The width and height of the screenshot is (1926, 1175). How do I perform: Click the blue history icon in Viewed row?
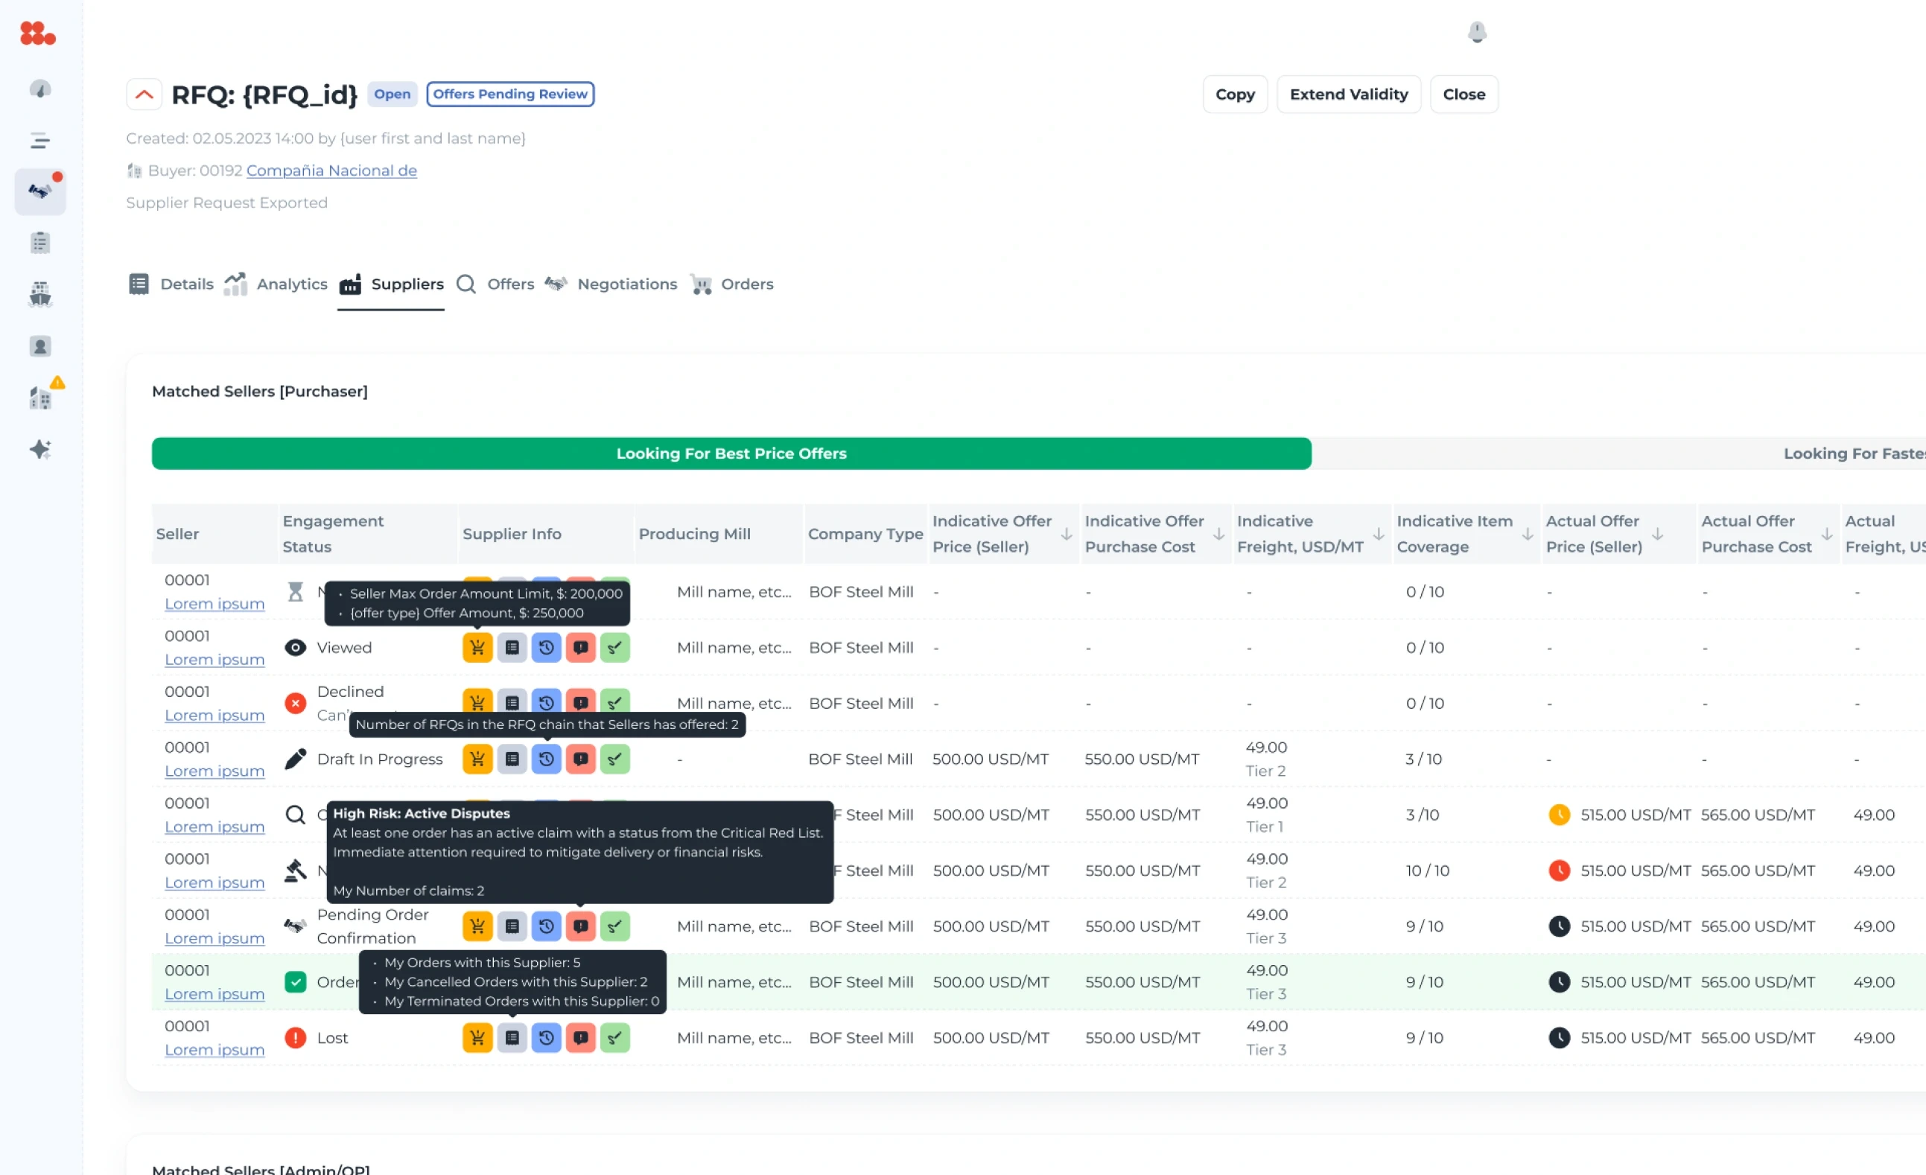point(547,648)
